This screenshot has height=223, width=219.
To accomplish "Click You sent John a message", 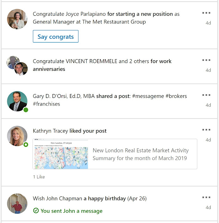I will click(71, 211).
